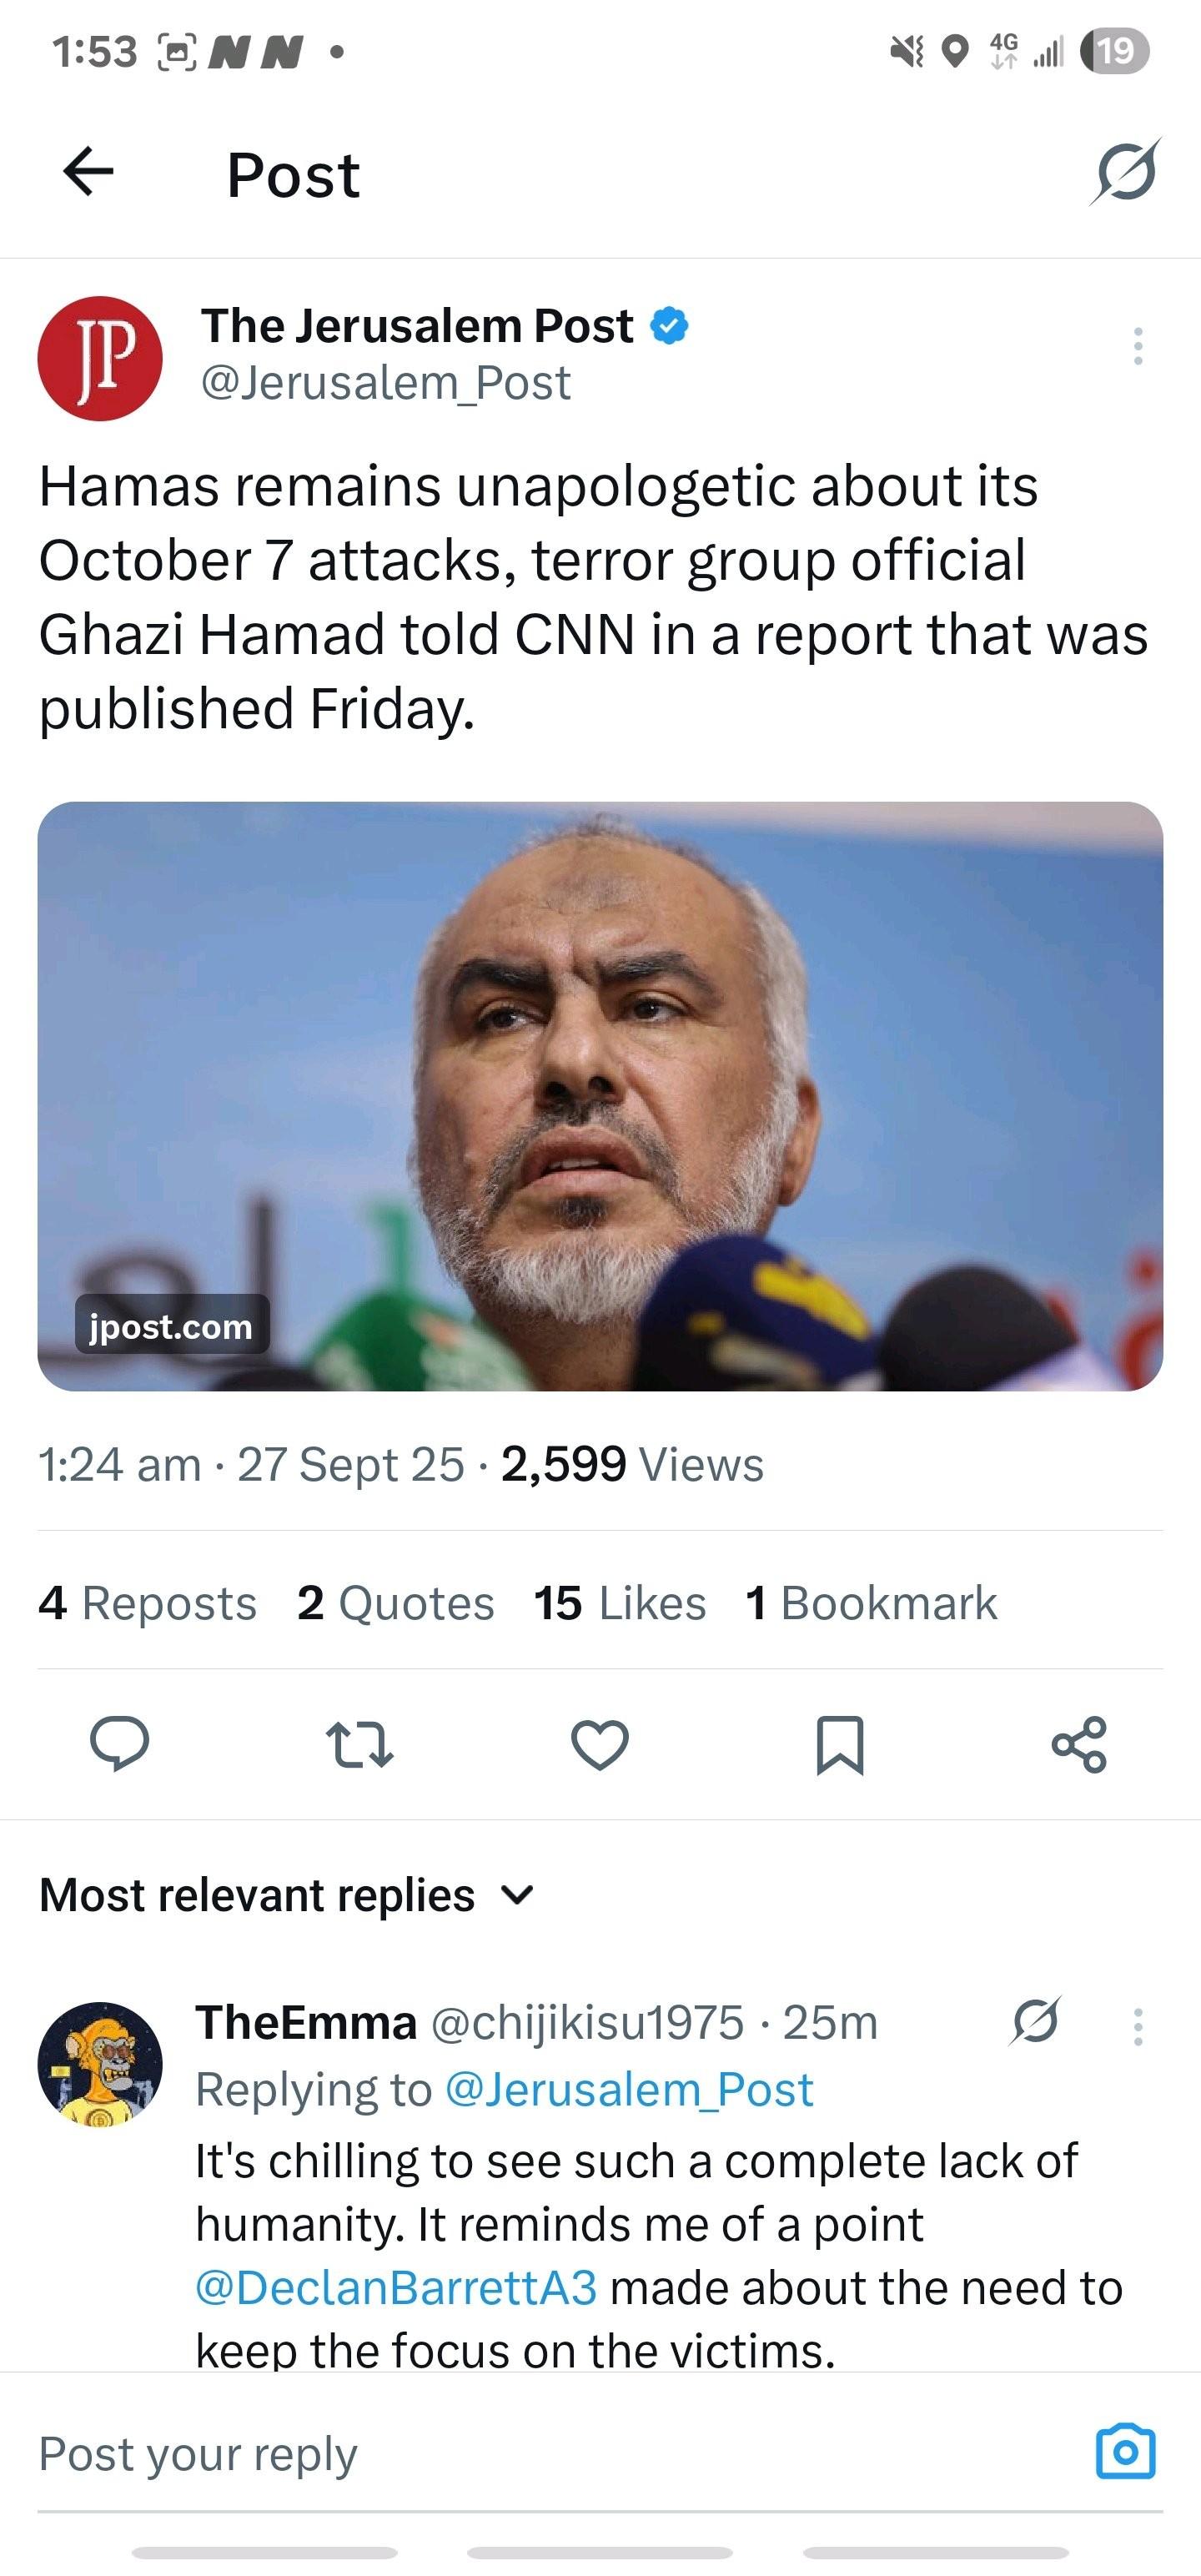Open three-dot menu on TheEmma's reply

pos(1137,2026)
